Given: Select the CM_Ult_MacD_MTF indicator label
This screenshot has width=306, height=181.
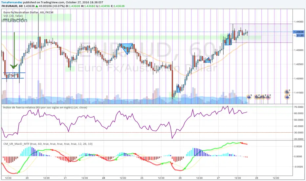Looking at the screenshot, I should pyautogui.click(x=48, y=144).
